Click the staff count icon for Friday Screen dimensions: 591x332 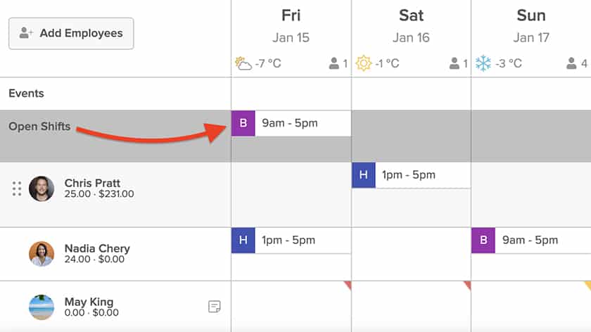click(334, 63)
